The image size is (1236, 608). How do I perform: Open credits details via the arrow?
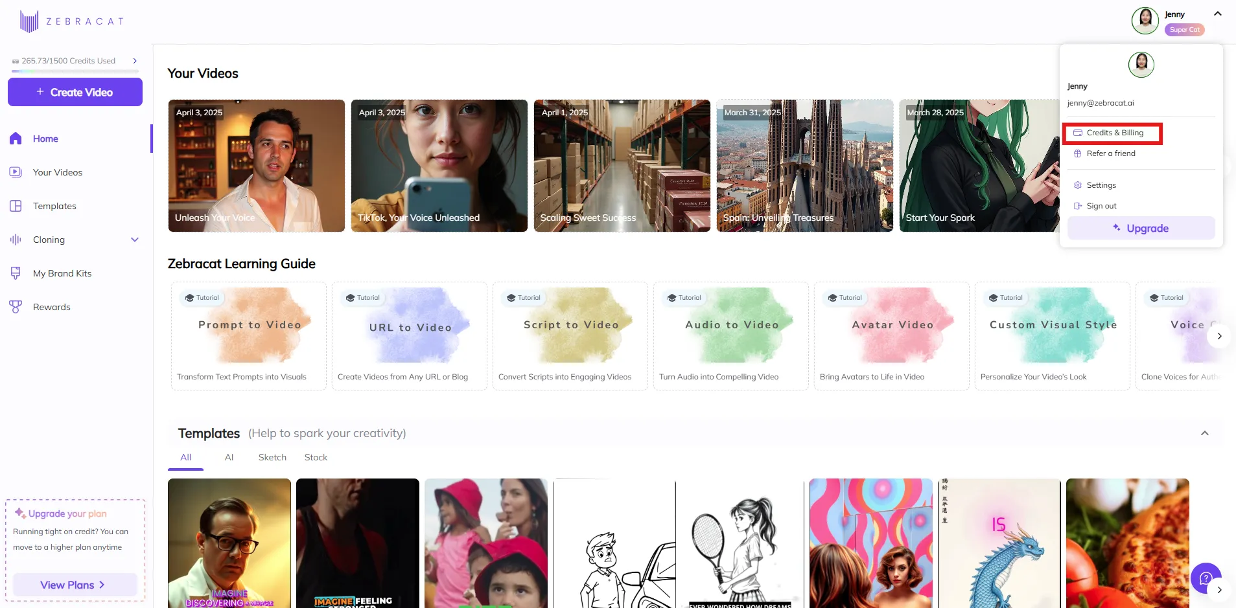click(x=135, y=61)
